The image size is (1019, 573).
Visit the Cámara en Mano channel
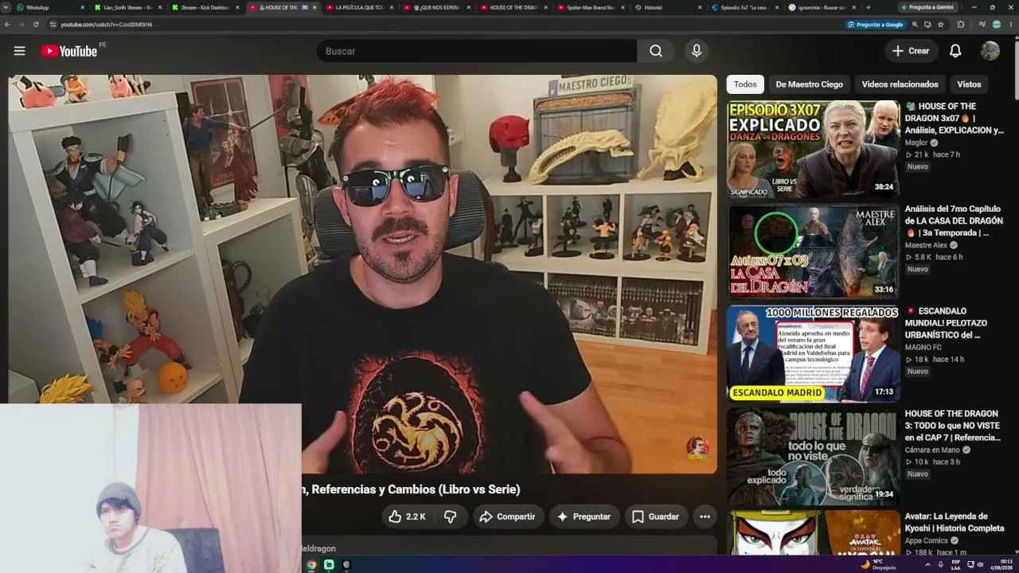(932, 450)
